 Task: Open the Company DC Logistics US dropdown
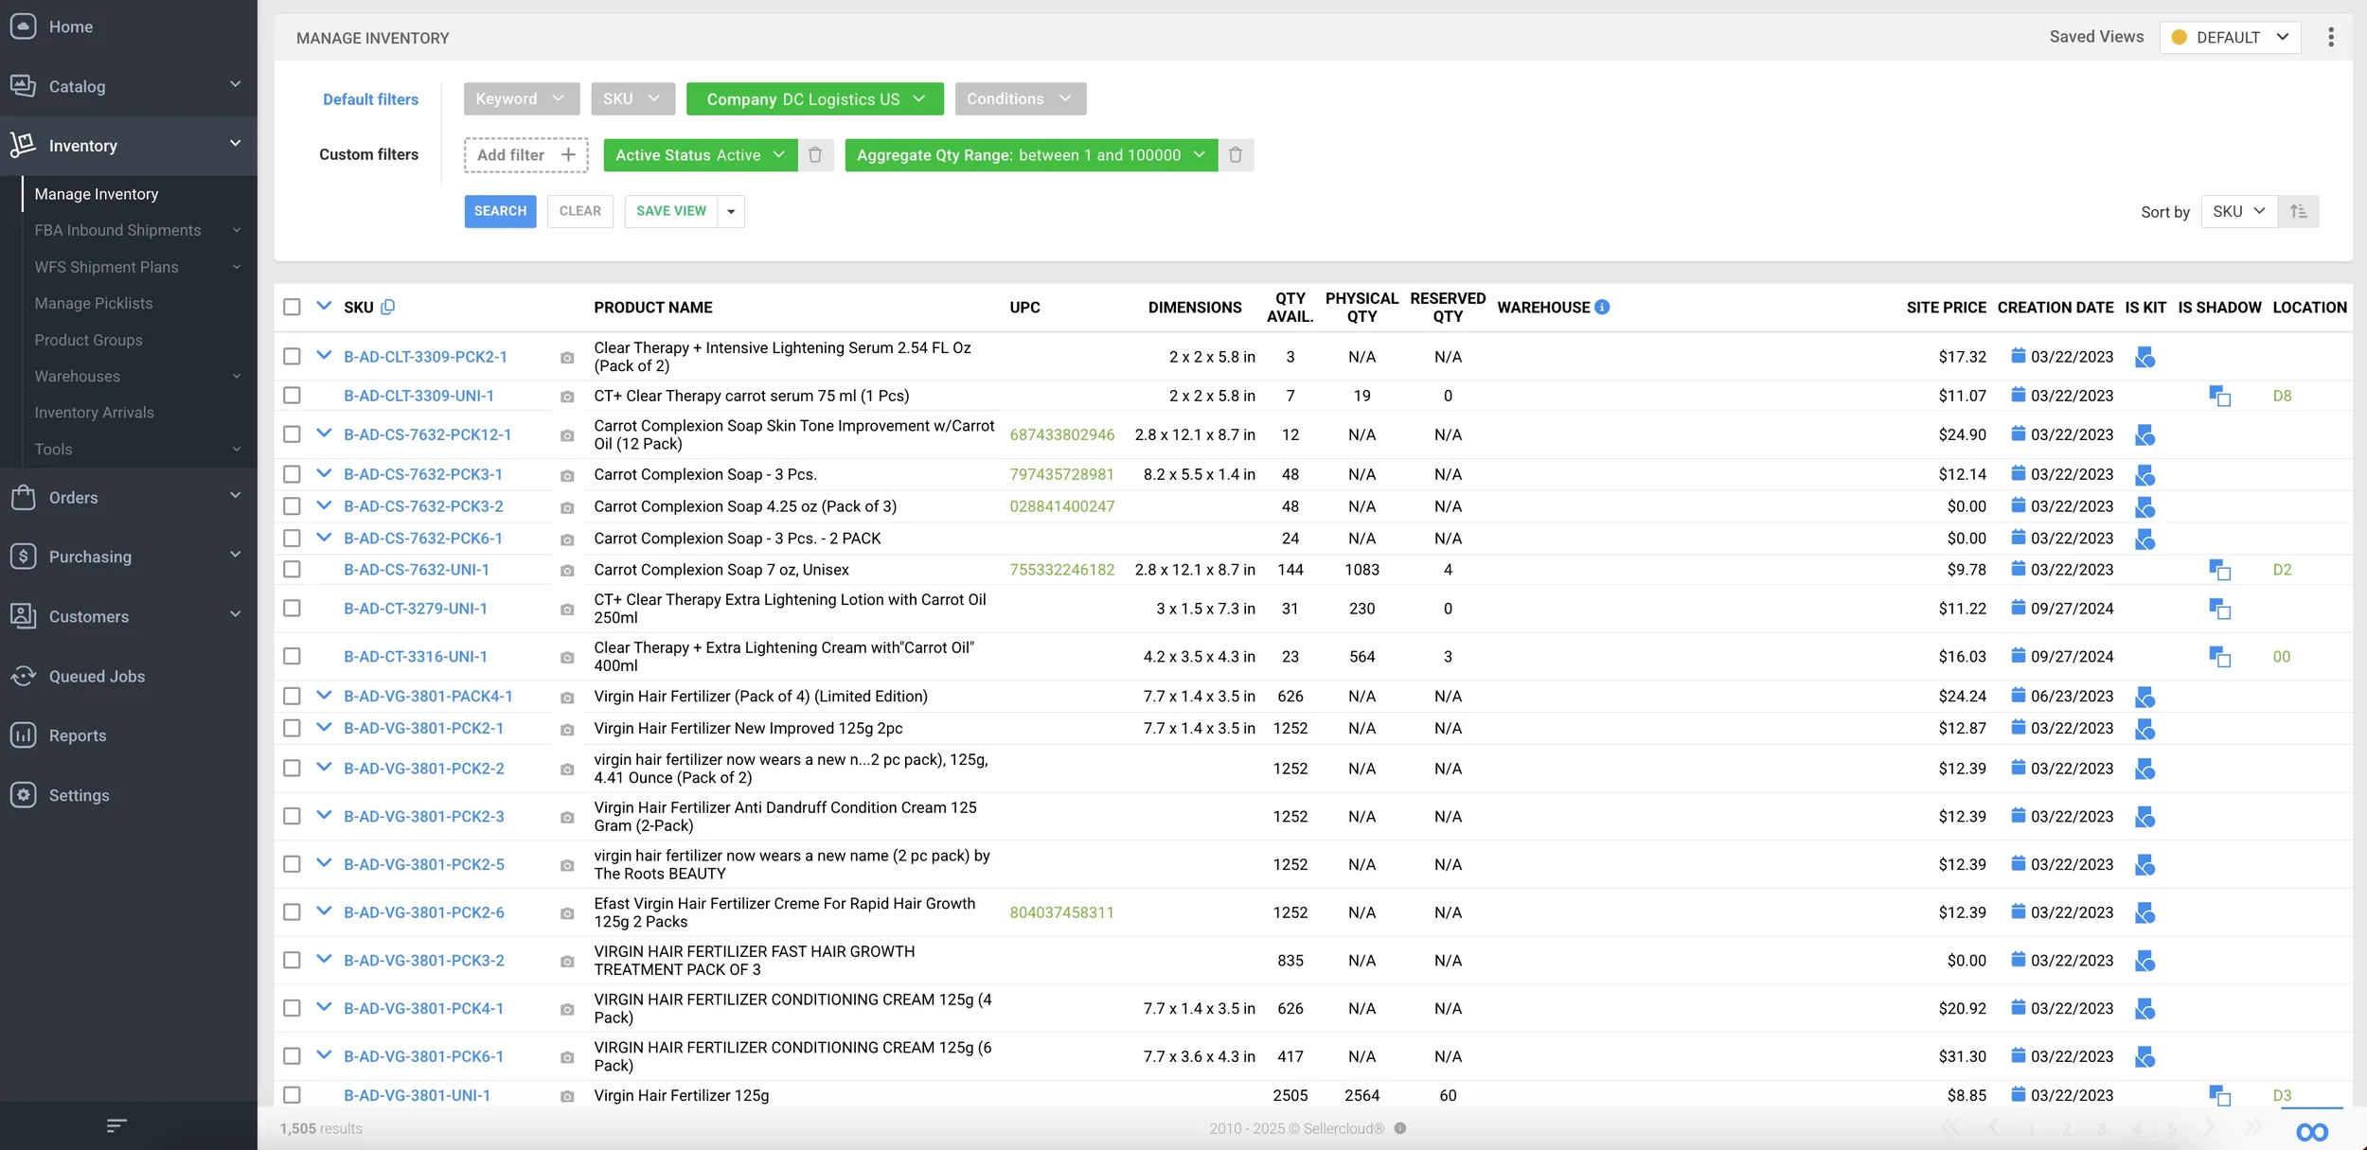point(814,99)
